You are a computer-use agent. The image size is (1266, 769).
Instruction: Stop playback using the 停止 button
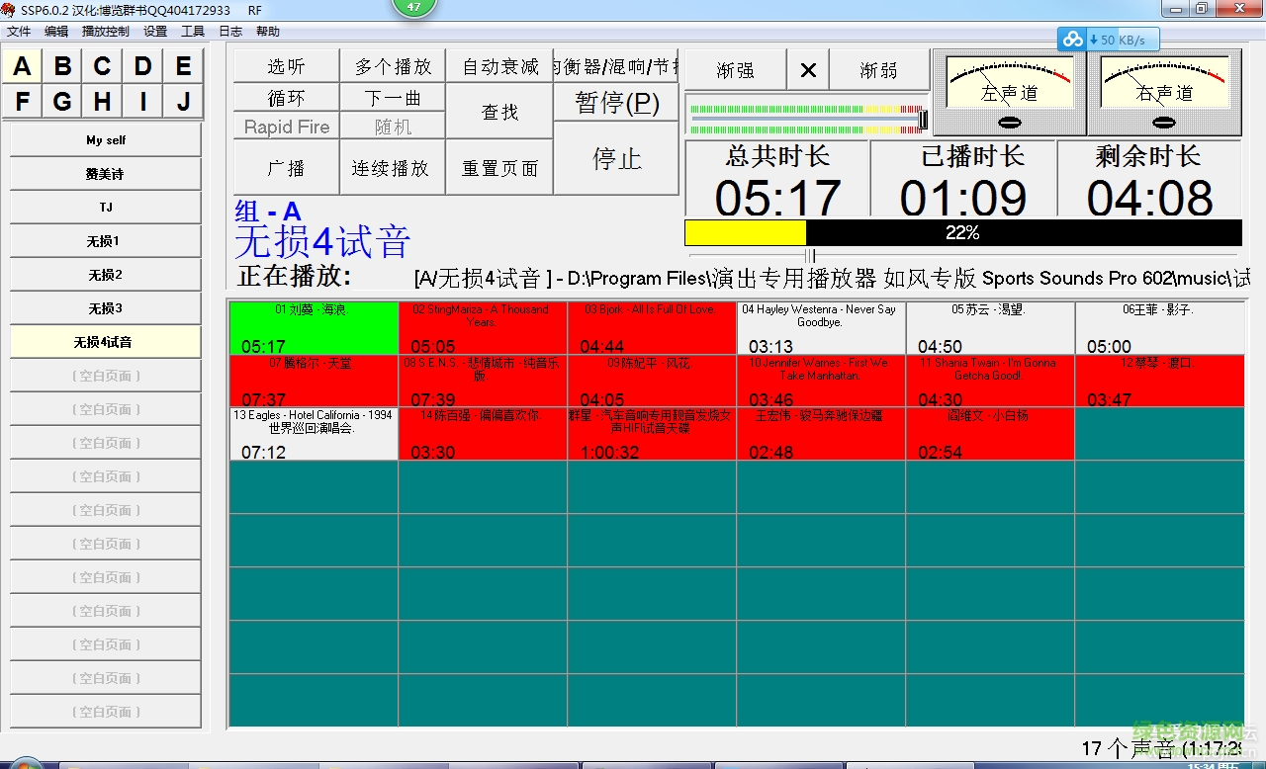pyautogui.click(x=616, y=159)
